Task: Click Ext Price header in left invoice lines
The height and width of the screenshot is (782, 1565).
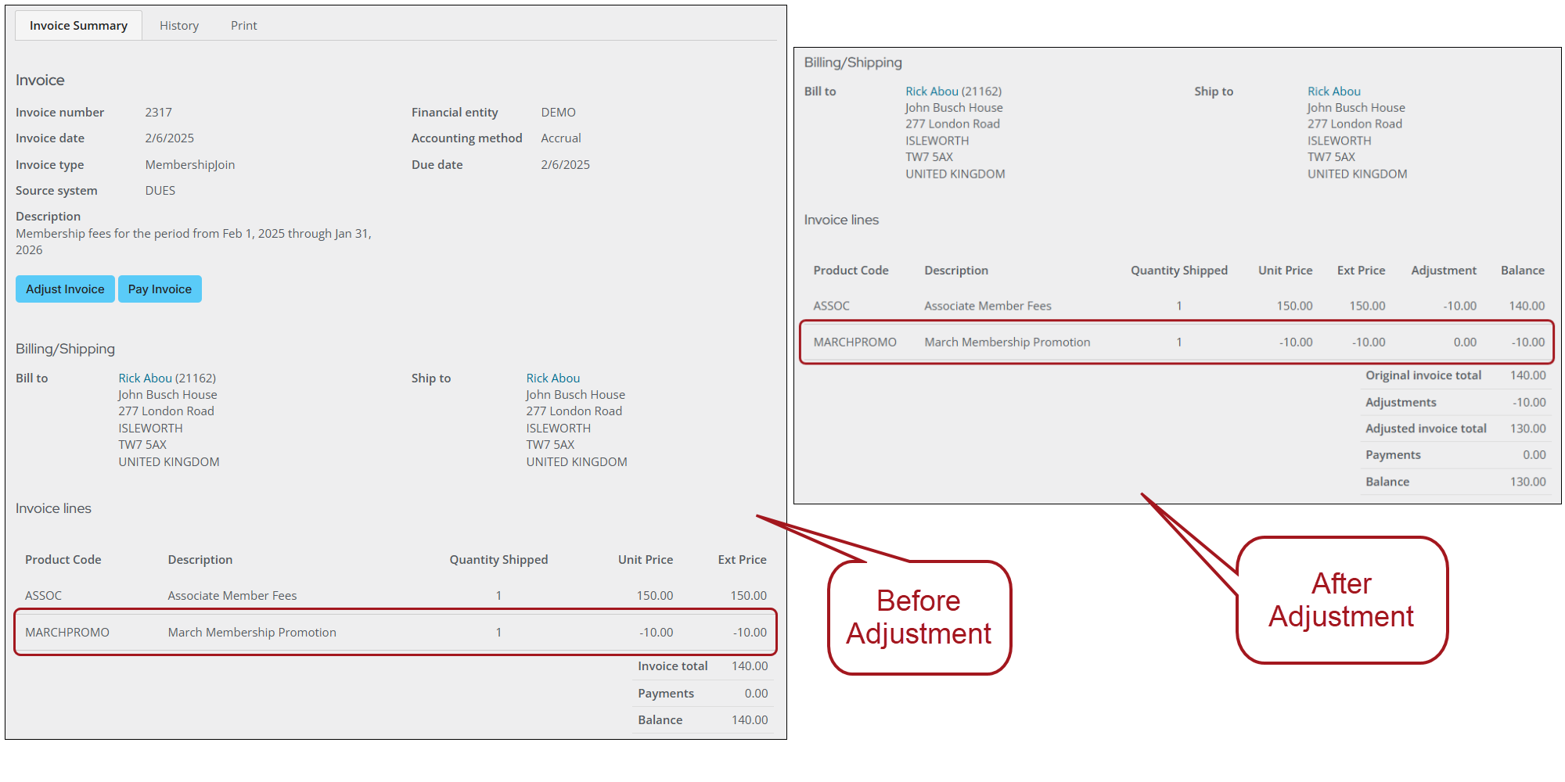Action: [x=742, y=559]
